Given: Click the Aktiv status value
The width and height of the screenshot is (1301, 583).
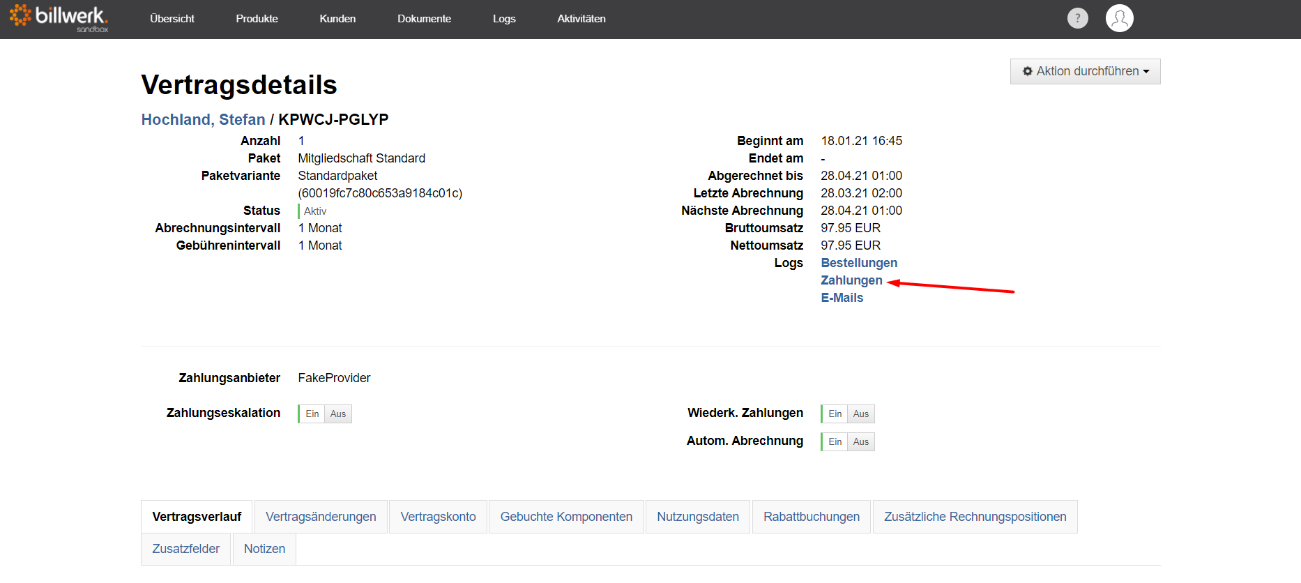Looking at the screenshot, I should point(315,211).
